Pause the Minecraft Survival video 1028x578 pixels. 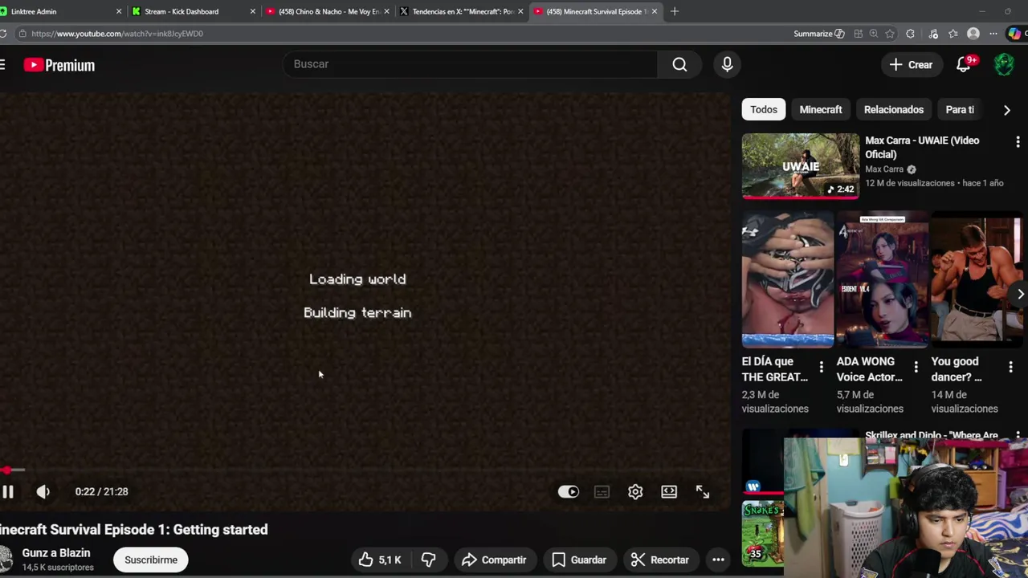point(8,491)
